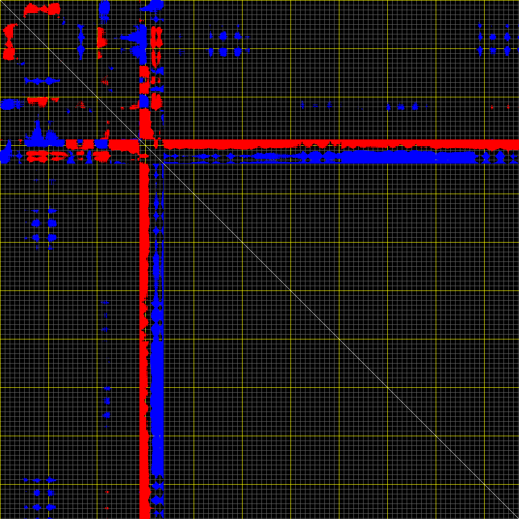Click the thick blue vertical band
This screenshot has height=519, width=519.
point(157,341)
